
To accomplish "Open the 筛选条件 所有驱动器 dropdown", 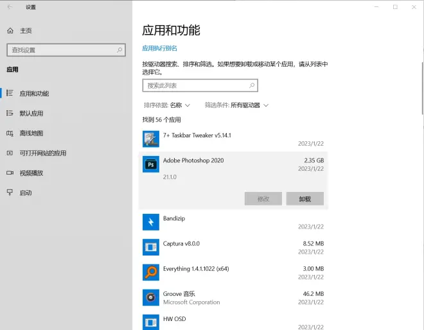I will [236, 105].
